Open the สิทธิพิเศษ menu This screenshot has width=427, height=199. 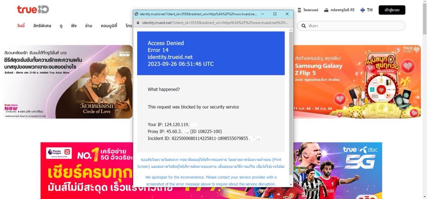(42, 26)
